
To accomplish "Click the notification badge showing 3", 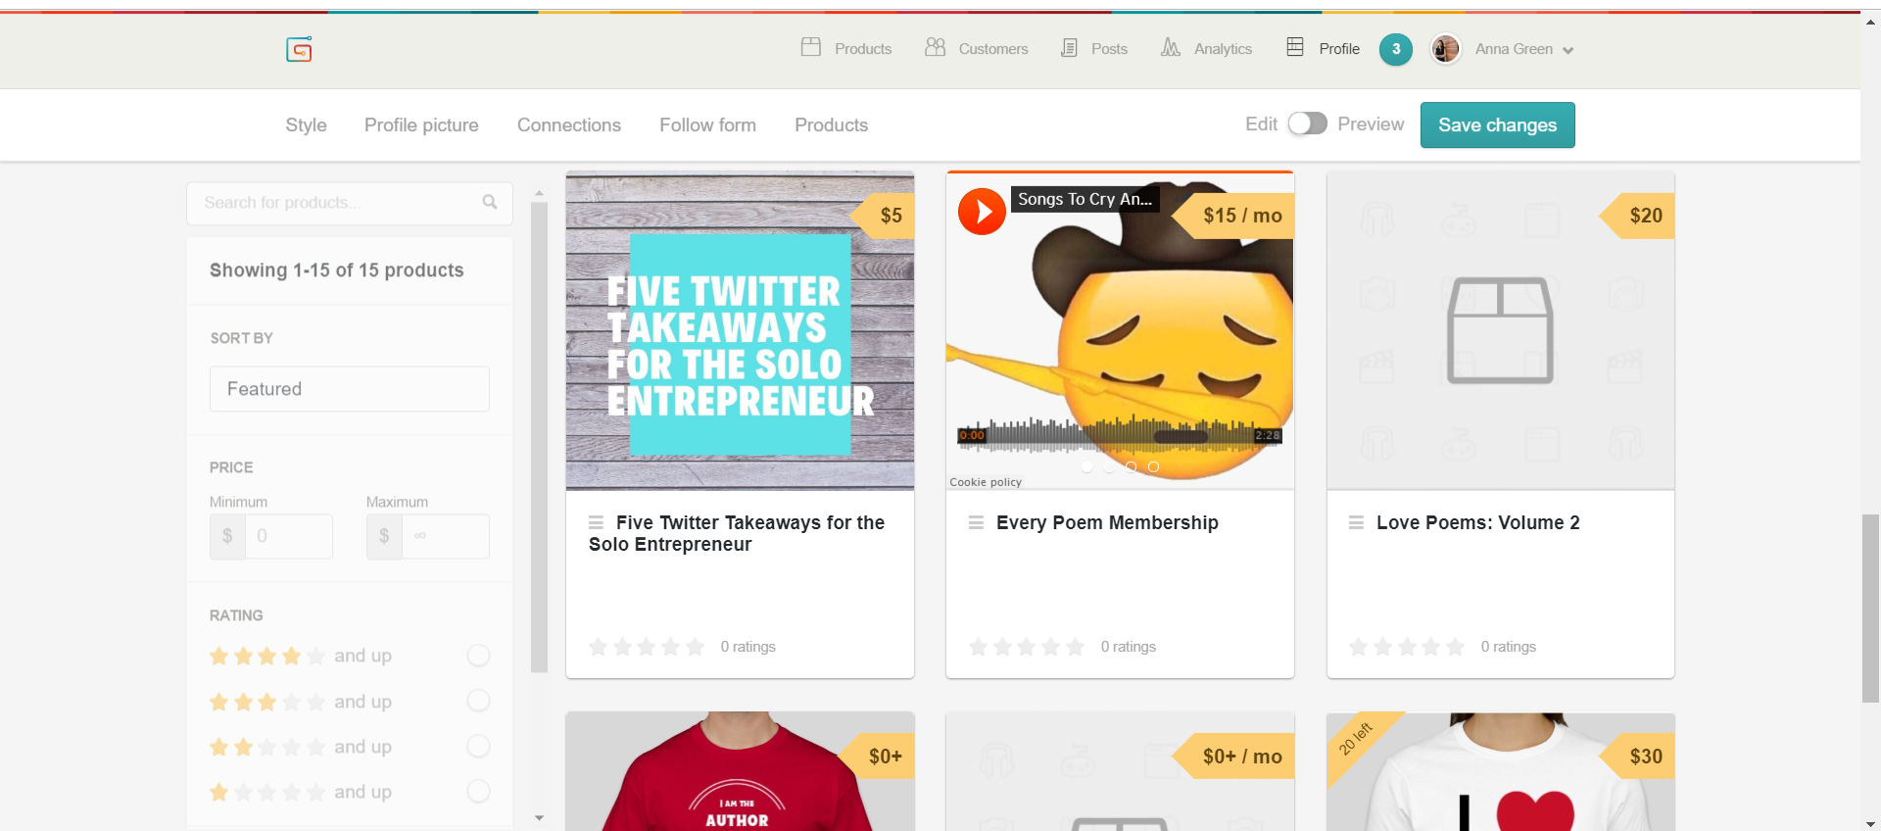I will click(x=1395, y=49).
